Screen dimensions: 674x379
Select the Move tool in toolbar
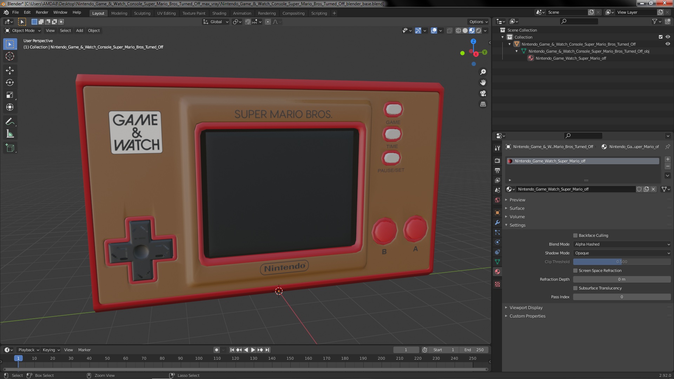[10, 71]
